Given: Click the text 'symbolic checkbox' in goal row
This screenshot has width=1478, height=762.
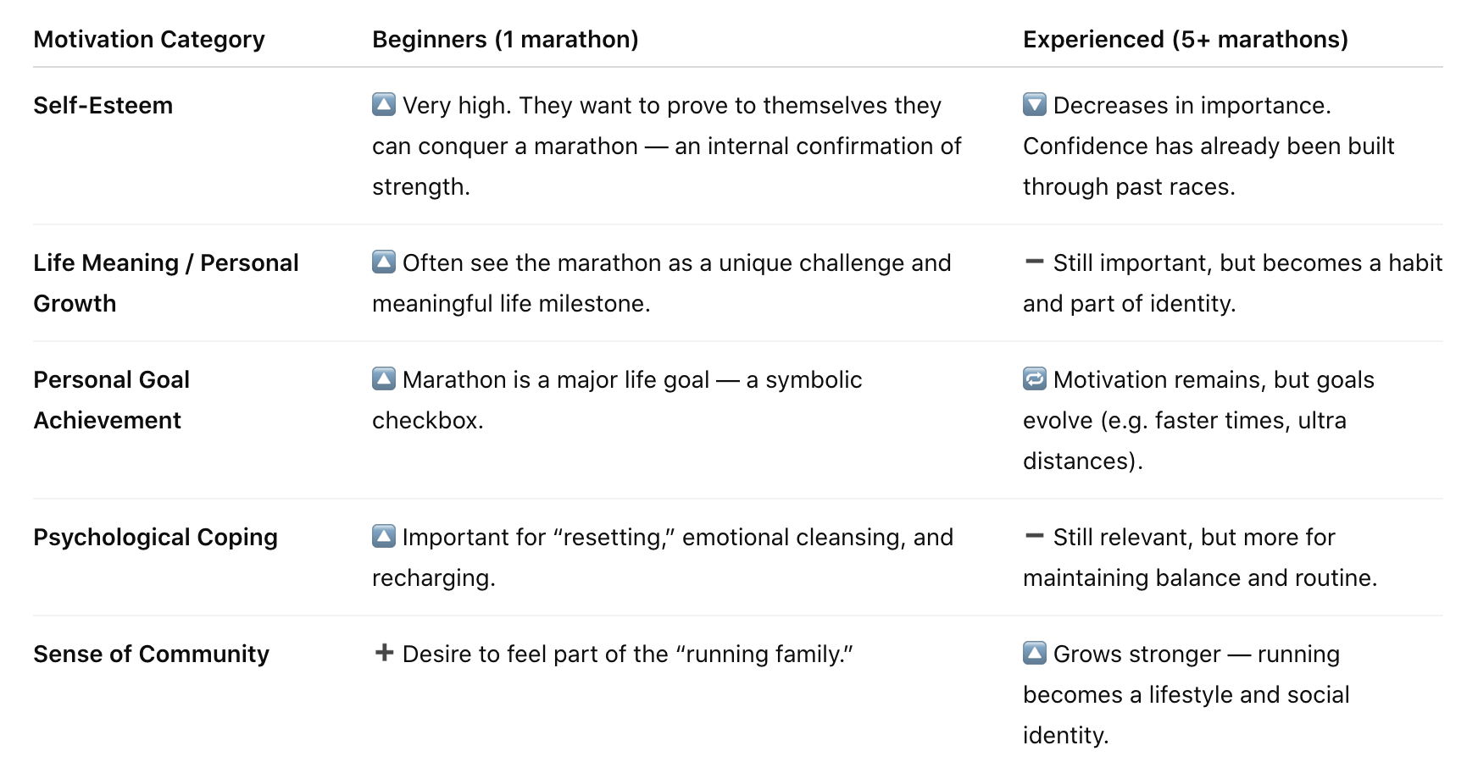Looking at the screenshot, I should click(x=617, y=400).
